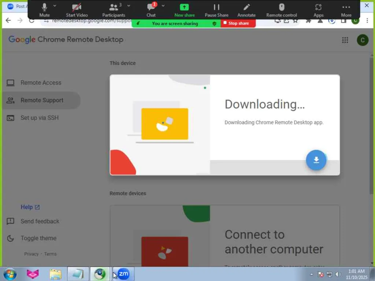Start Video in Zoom toolbar

tap(77, 10)
